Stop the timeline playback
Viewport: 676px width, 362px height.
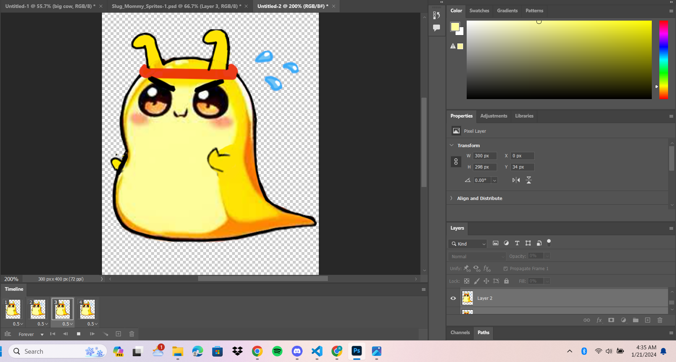(x=78, y=334)
